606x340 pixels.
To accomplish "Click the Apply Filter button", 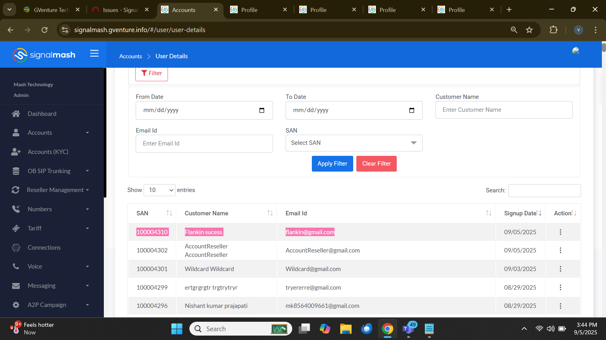I will (332, 164).
